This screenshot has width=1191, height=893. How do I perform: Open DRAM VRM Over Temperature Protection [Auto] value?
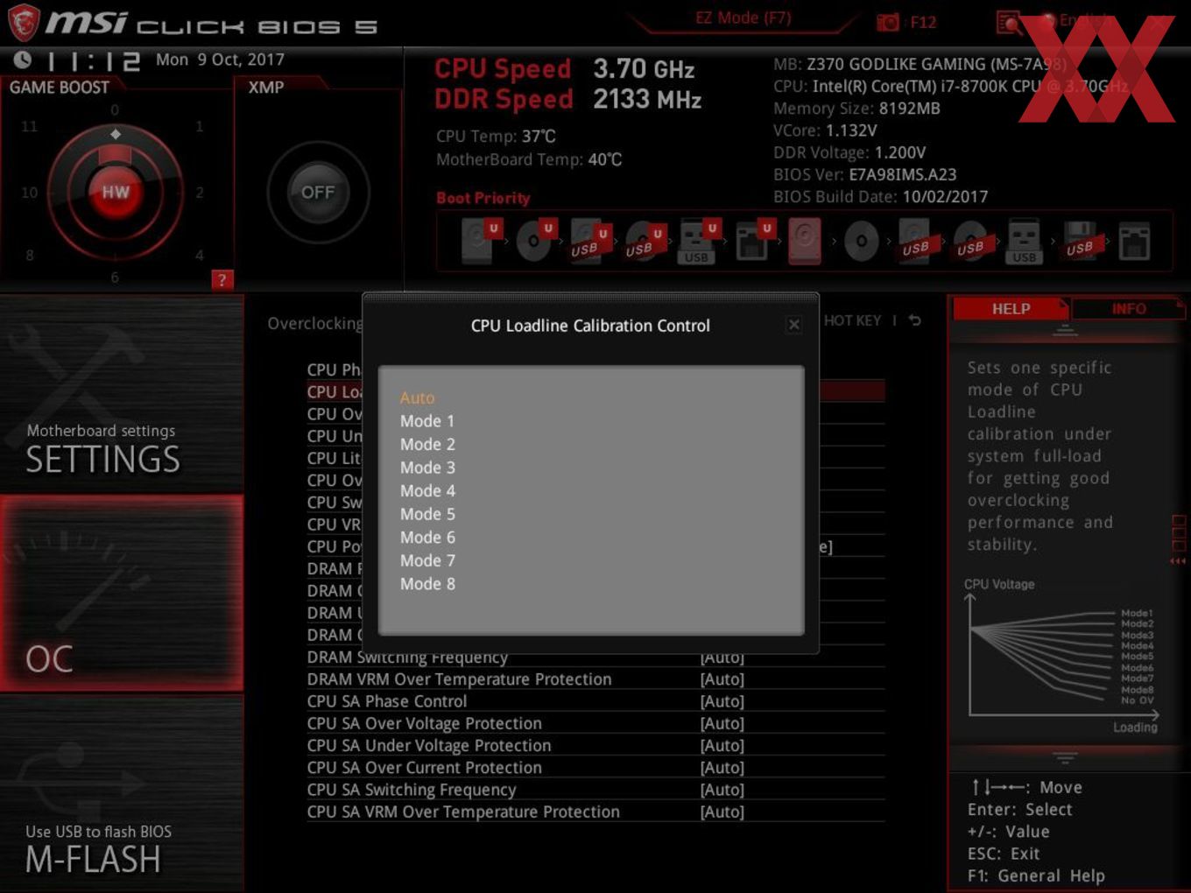[x=722, y=679]
